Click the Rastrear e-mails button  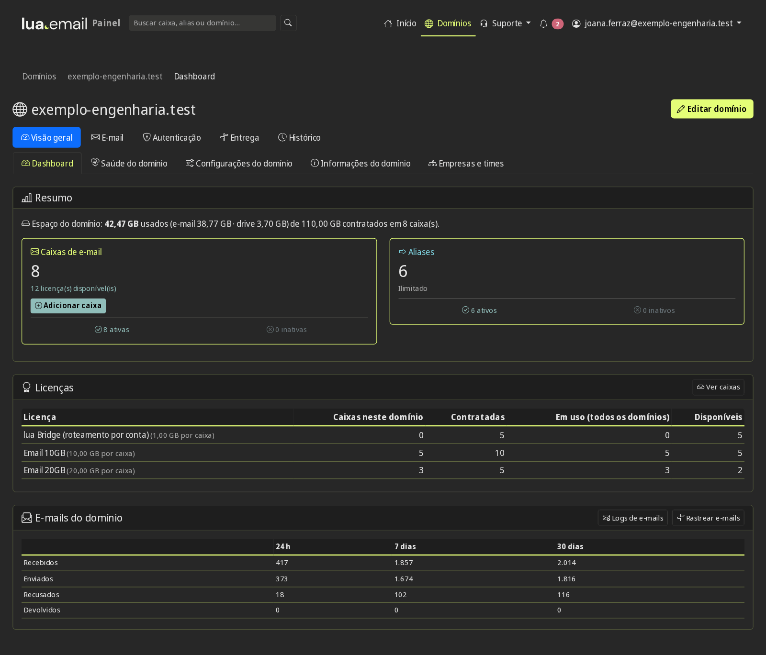(709, 518)
